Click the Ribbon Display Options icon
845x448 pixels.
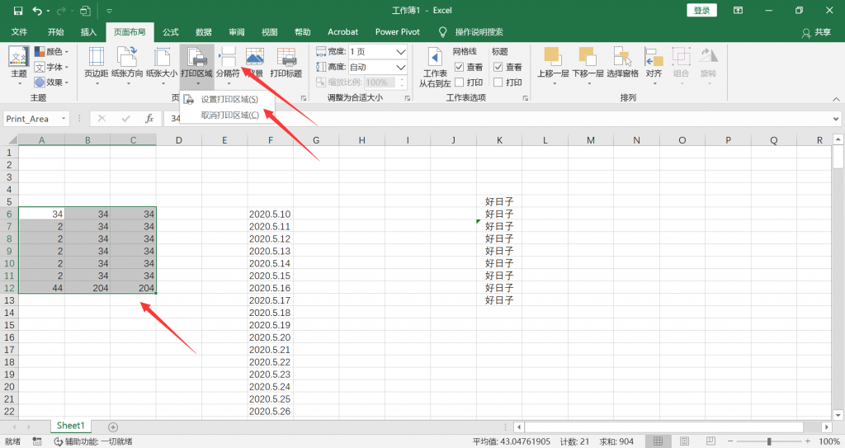739,10
